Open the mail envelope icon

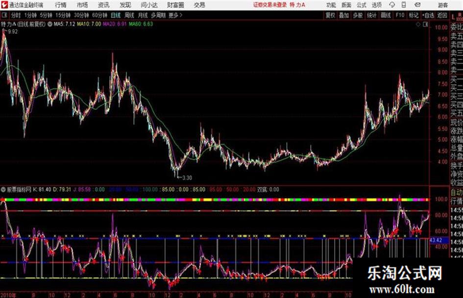pos(417,5)
